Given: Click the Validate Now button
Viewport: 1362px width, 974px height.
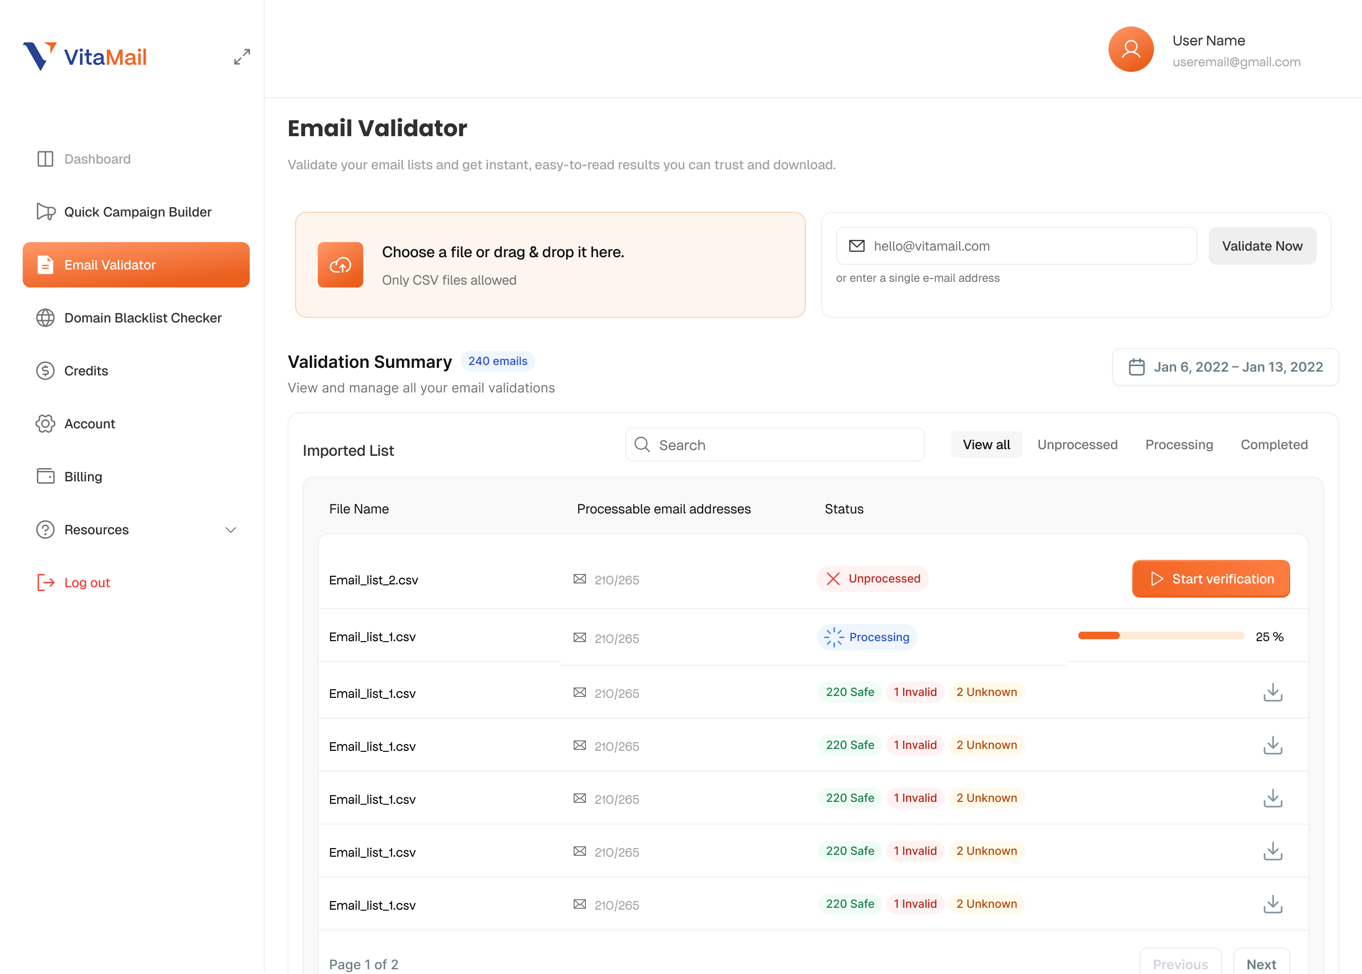Looking at the screenshot, I should tap(1262, 246).
